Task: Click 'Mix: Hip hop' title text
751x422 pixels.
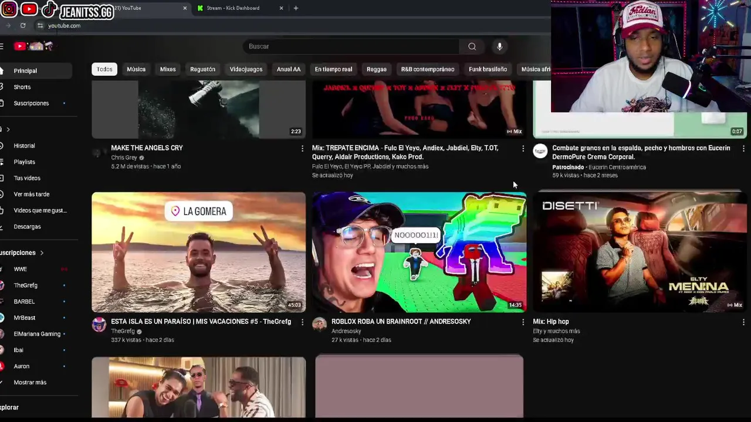Action: tap(551, 322)
